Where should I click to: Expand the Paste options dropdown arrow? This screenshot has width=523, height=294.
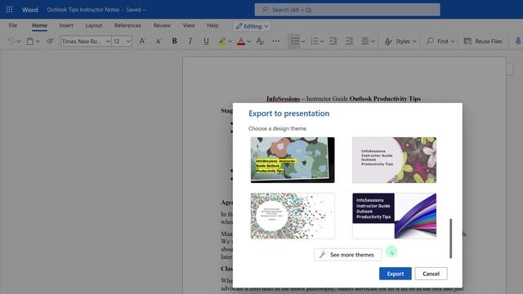tap(38, 42)
